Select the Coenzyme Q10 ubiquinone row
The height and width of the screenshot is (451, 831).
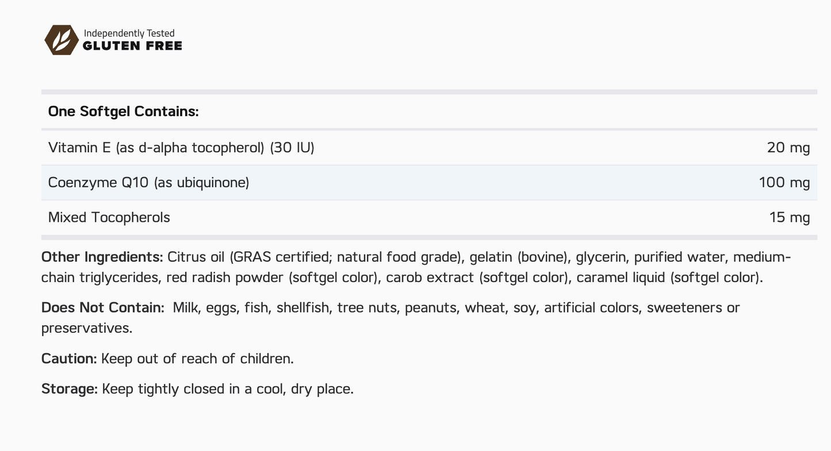pyautogui.click(x=148, y=183)
